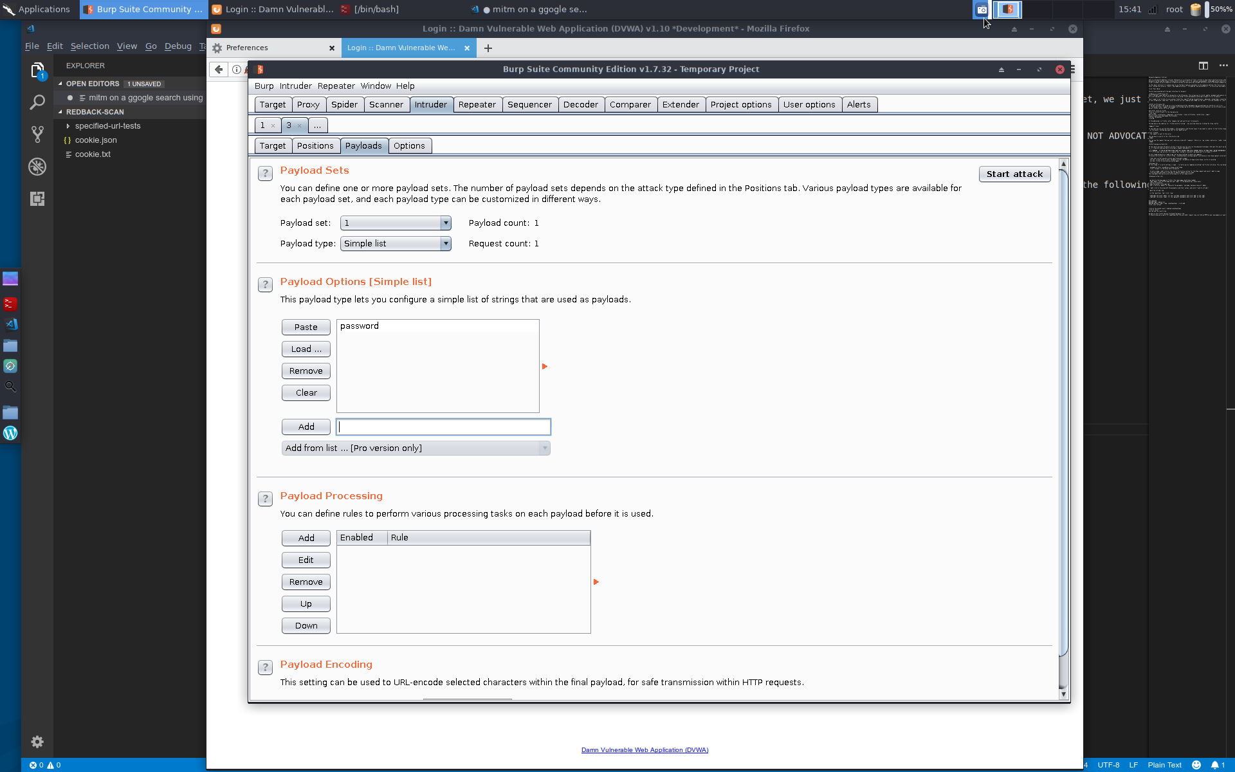1235x772 pixels.
Task: Open a new Firefox tab with the plus button
Action: 488,48
